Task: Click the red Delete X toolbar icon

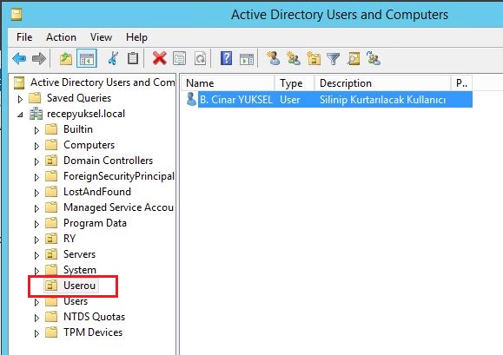Action: 160,59
